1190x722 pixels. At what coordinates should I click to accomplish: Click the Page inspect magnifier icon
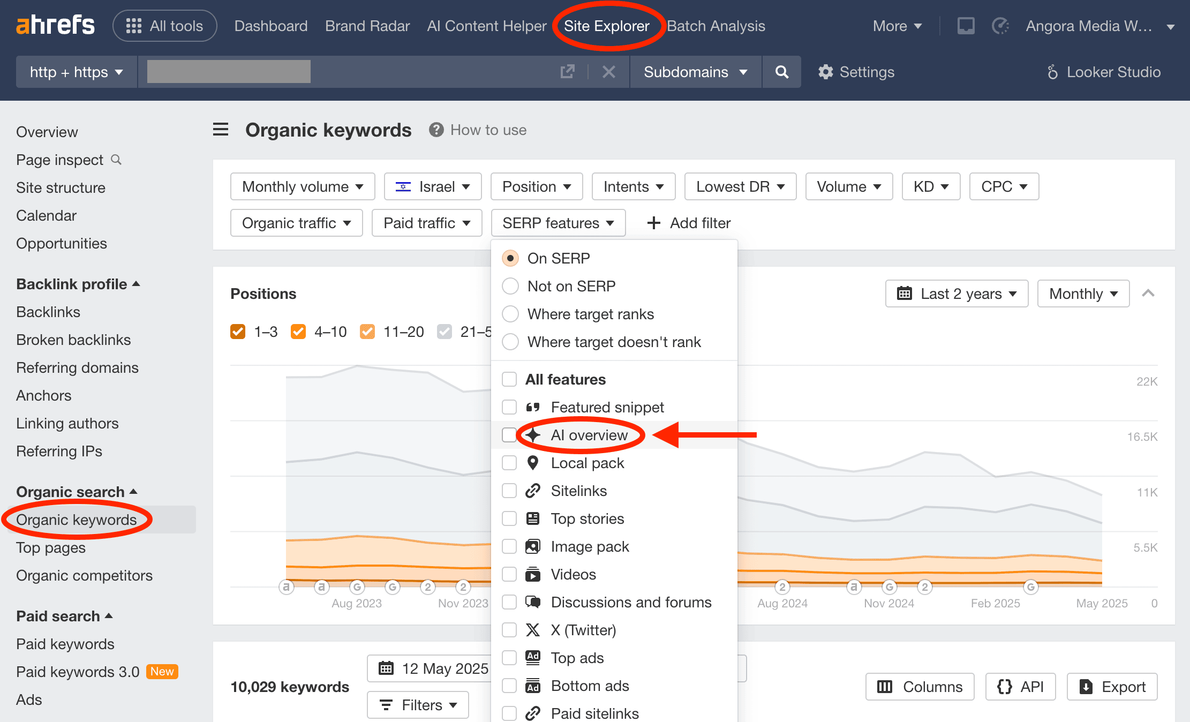click(116, 160)
